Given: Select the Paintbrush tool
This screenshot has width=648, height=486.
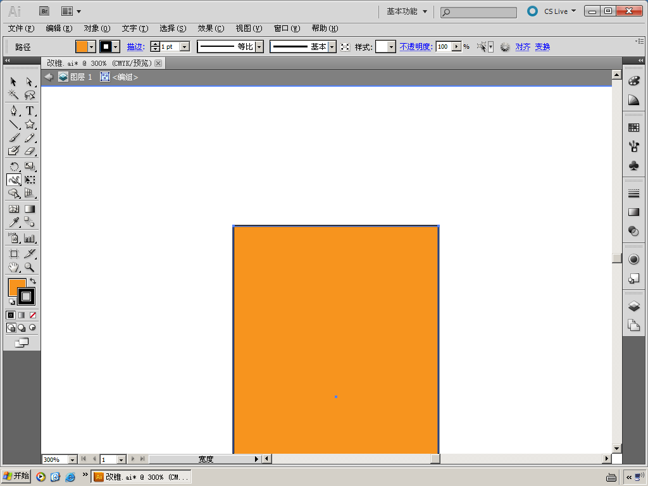Looking at the screenshot, I should [14, 137].
